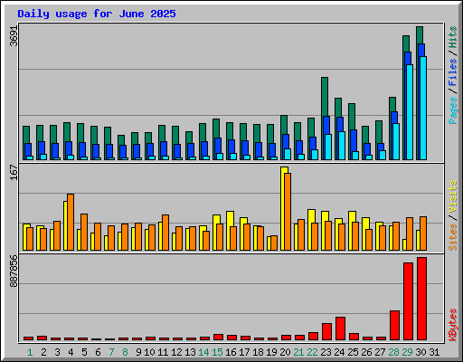
Task: Select day label 19 on the x-axis
Action: pos(271,352)
